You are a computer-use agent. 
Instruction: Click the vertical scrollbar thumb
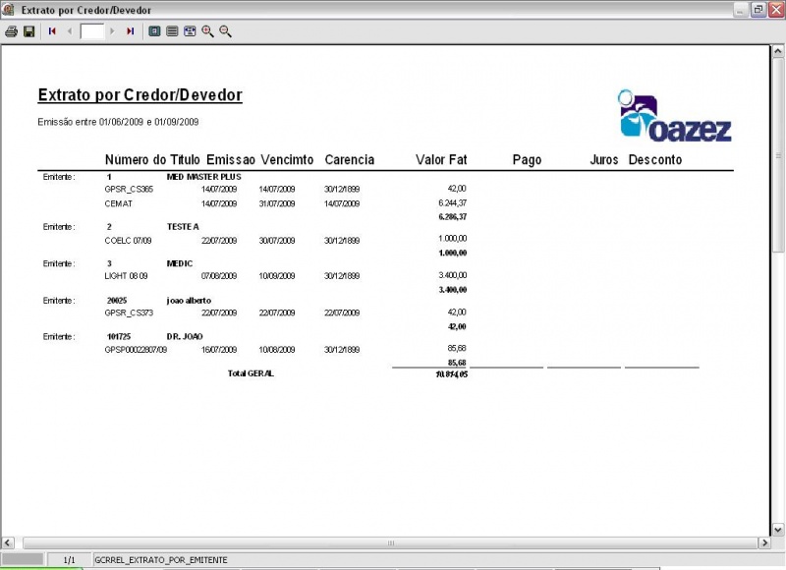point(778,155)
